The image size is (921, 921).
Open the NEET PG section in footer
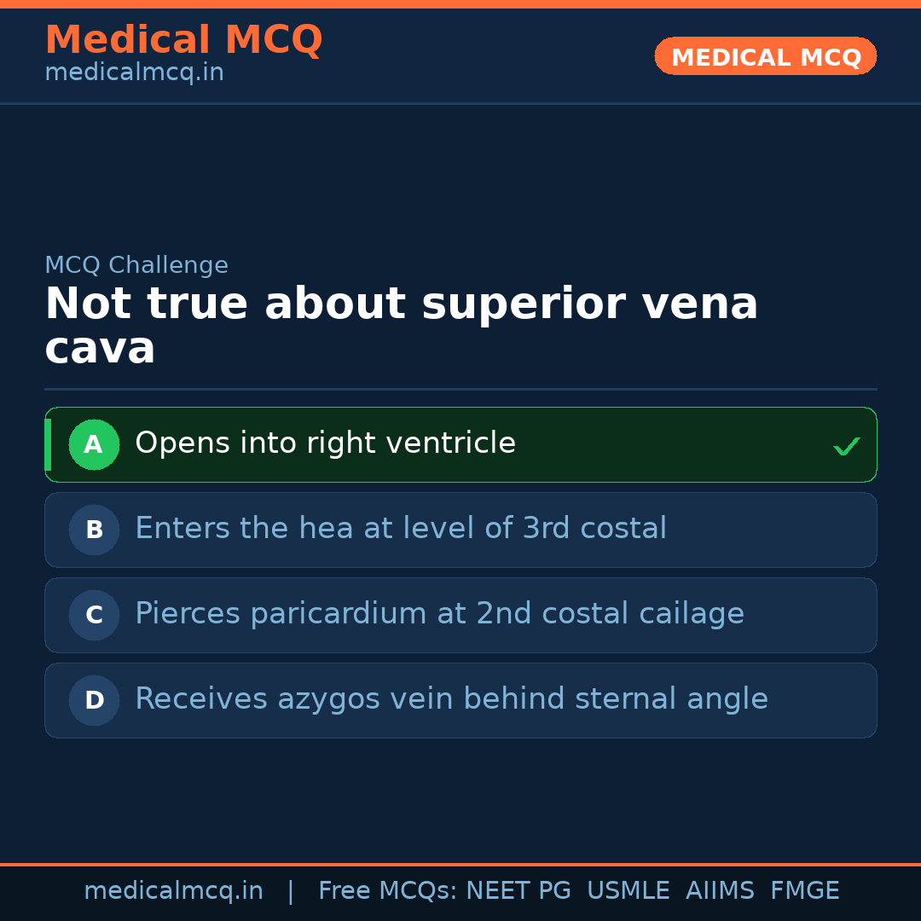pyautogui.click(x=518, y=890)
